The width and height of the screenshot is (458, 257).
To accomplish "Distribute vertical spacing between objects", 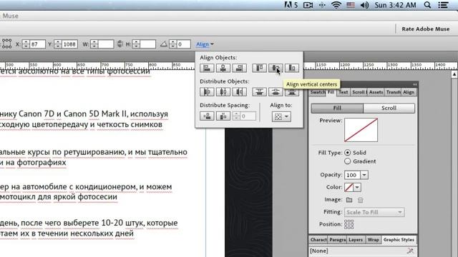I will tap(207, 116).
